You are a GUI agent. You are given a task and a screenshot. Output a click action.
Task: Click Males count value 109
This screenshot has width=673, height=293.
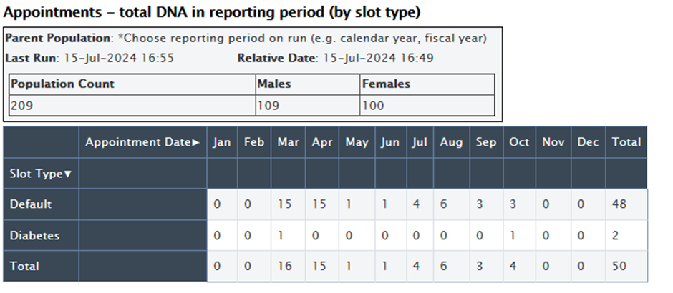click(x=268, y=105)
